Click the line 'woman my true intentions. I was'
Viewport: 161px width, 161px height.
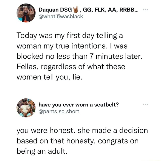(x=72, y=46)
